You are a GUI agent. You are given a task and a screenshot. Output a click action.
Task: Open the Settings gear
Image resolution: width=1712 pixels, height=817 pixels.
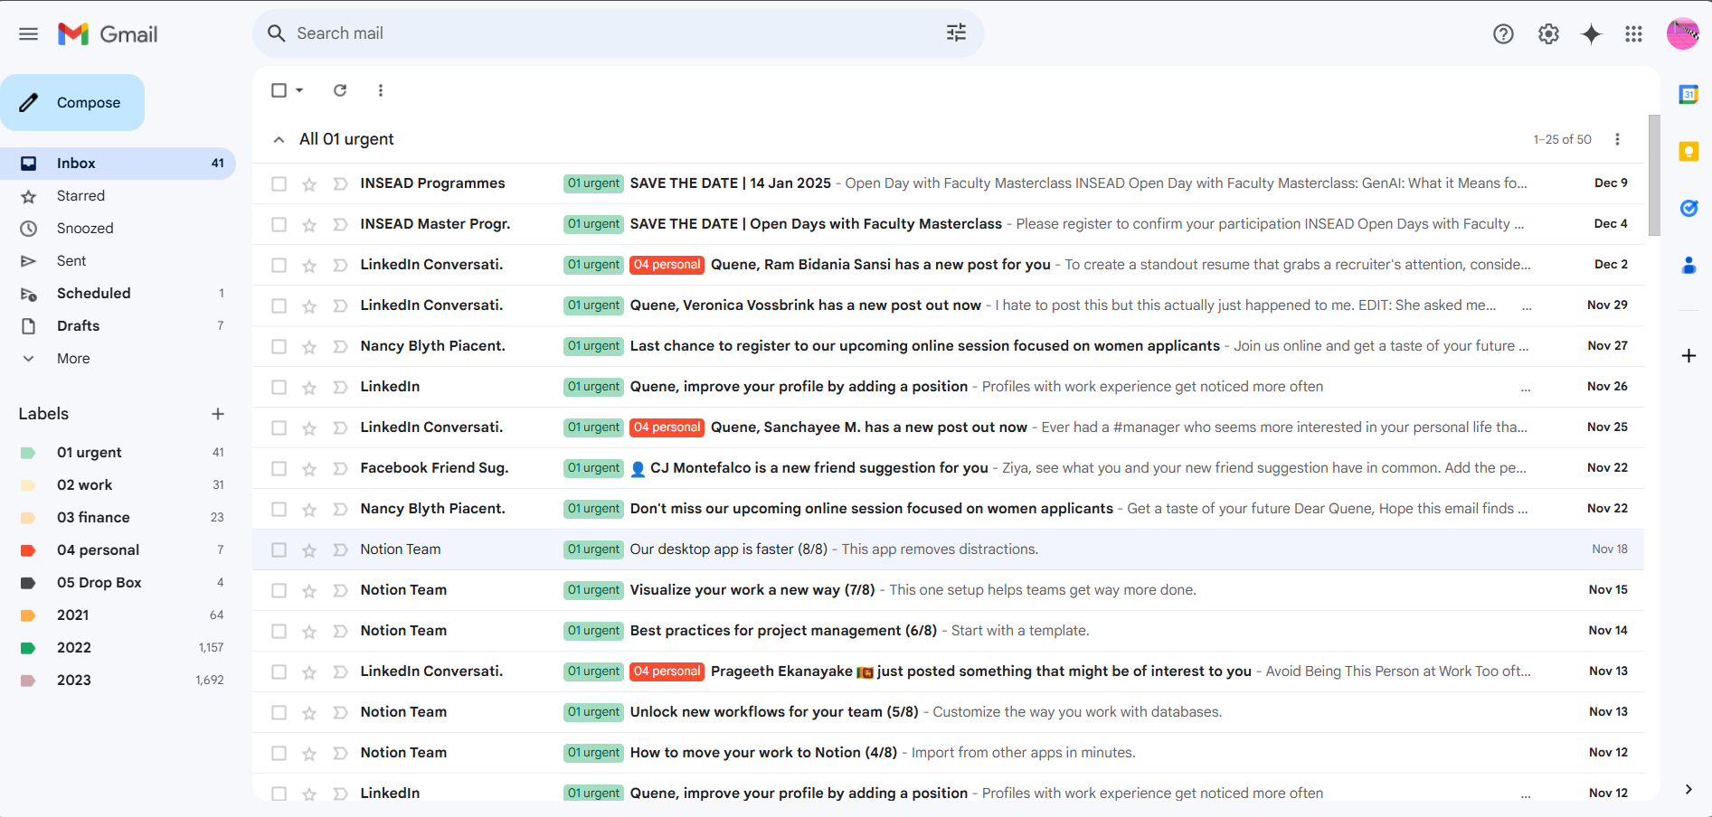tap(1548, 34)
